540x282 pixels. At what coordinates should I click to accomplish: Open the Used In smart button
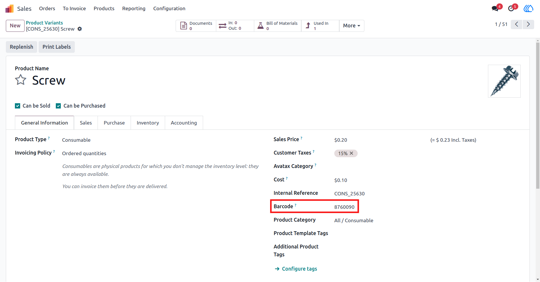click(320, 26)
